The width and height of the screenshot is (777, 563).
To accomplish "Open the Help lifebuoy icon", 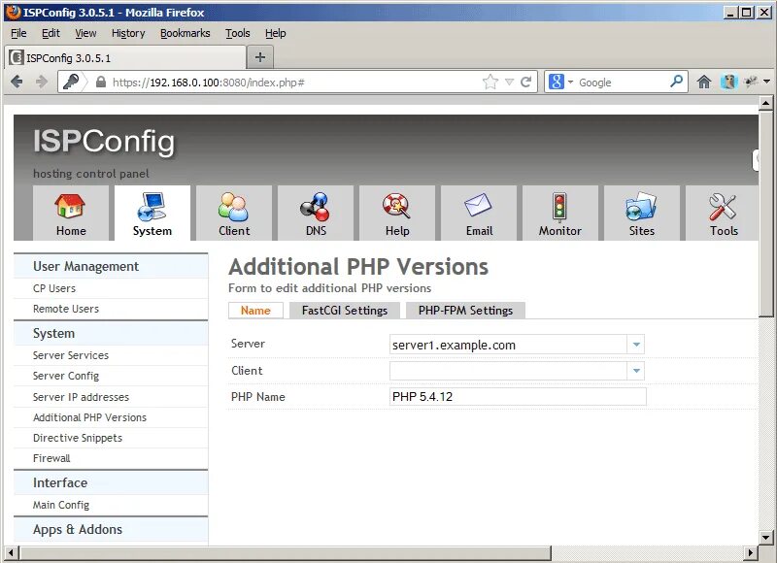I will tap(396, 206).
